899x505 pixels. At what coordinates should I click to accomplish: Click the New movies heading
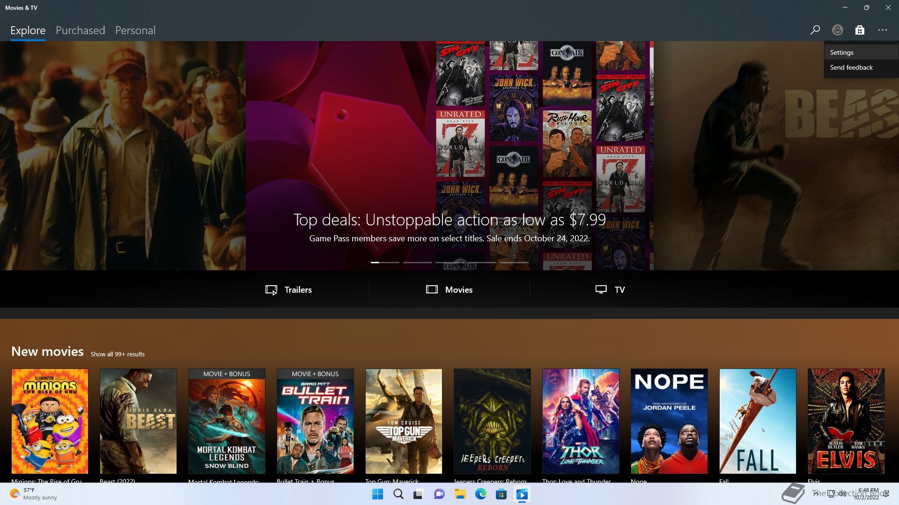[47, 351]
